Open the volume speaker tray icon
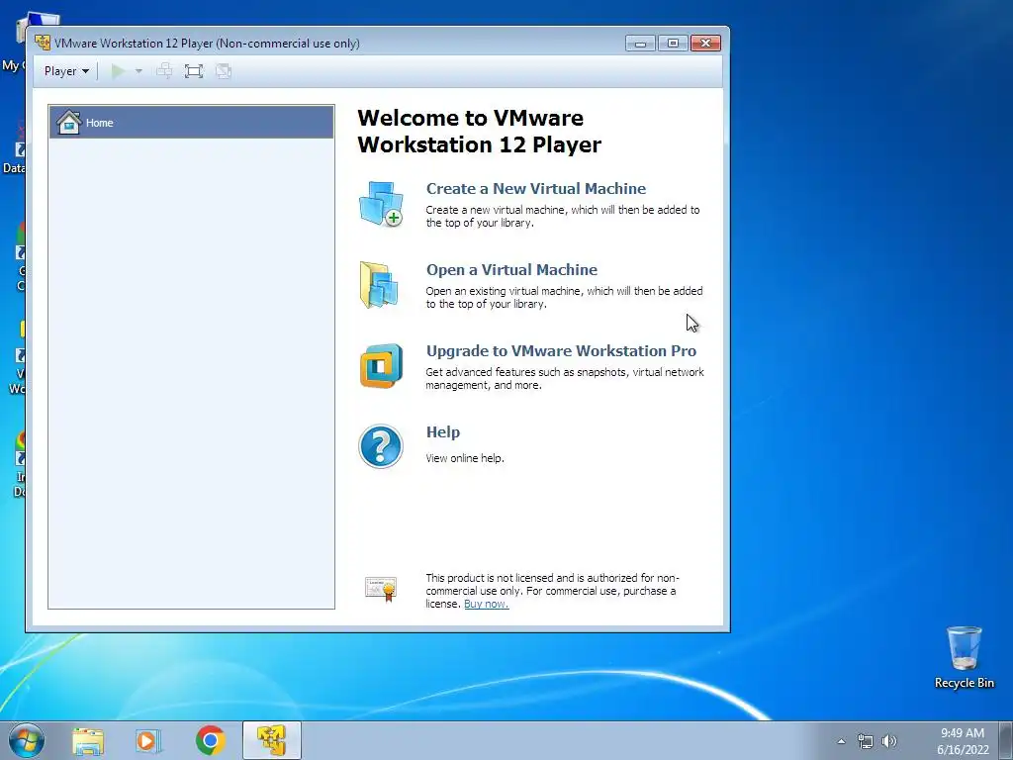This screenshot has width=1013, height=760. [x=889, y=741]
